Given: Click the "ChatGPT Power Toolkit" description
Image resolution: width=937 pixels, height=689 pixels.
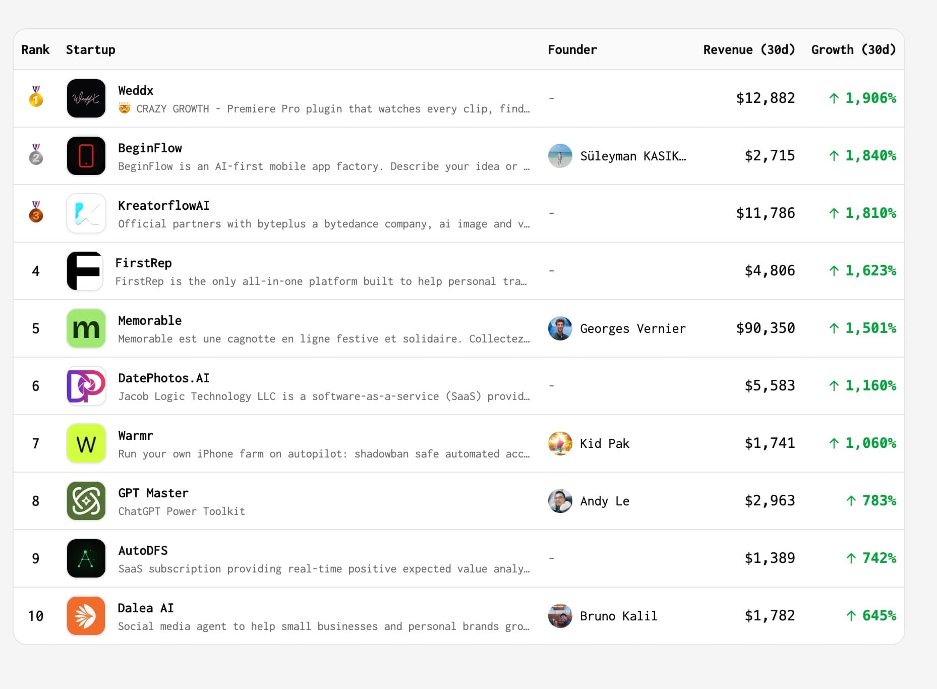Looking at the screenshot, I should click(182, 511).
